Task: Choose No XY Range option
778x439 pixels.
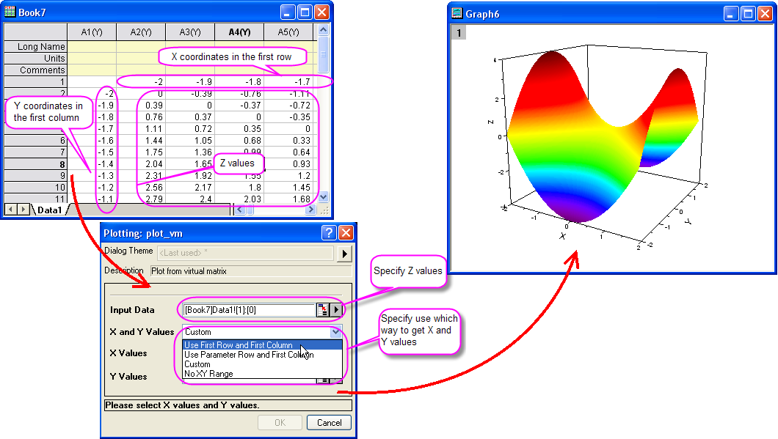Action: coord(263,374)
